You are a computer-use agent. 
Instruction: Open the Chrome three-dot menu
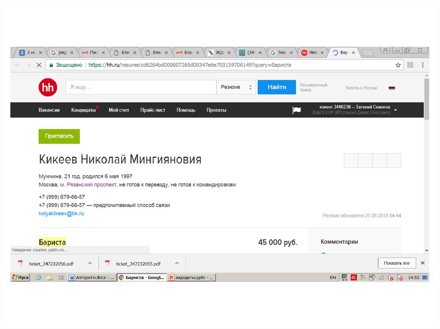[x=422, y=65]
